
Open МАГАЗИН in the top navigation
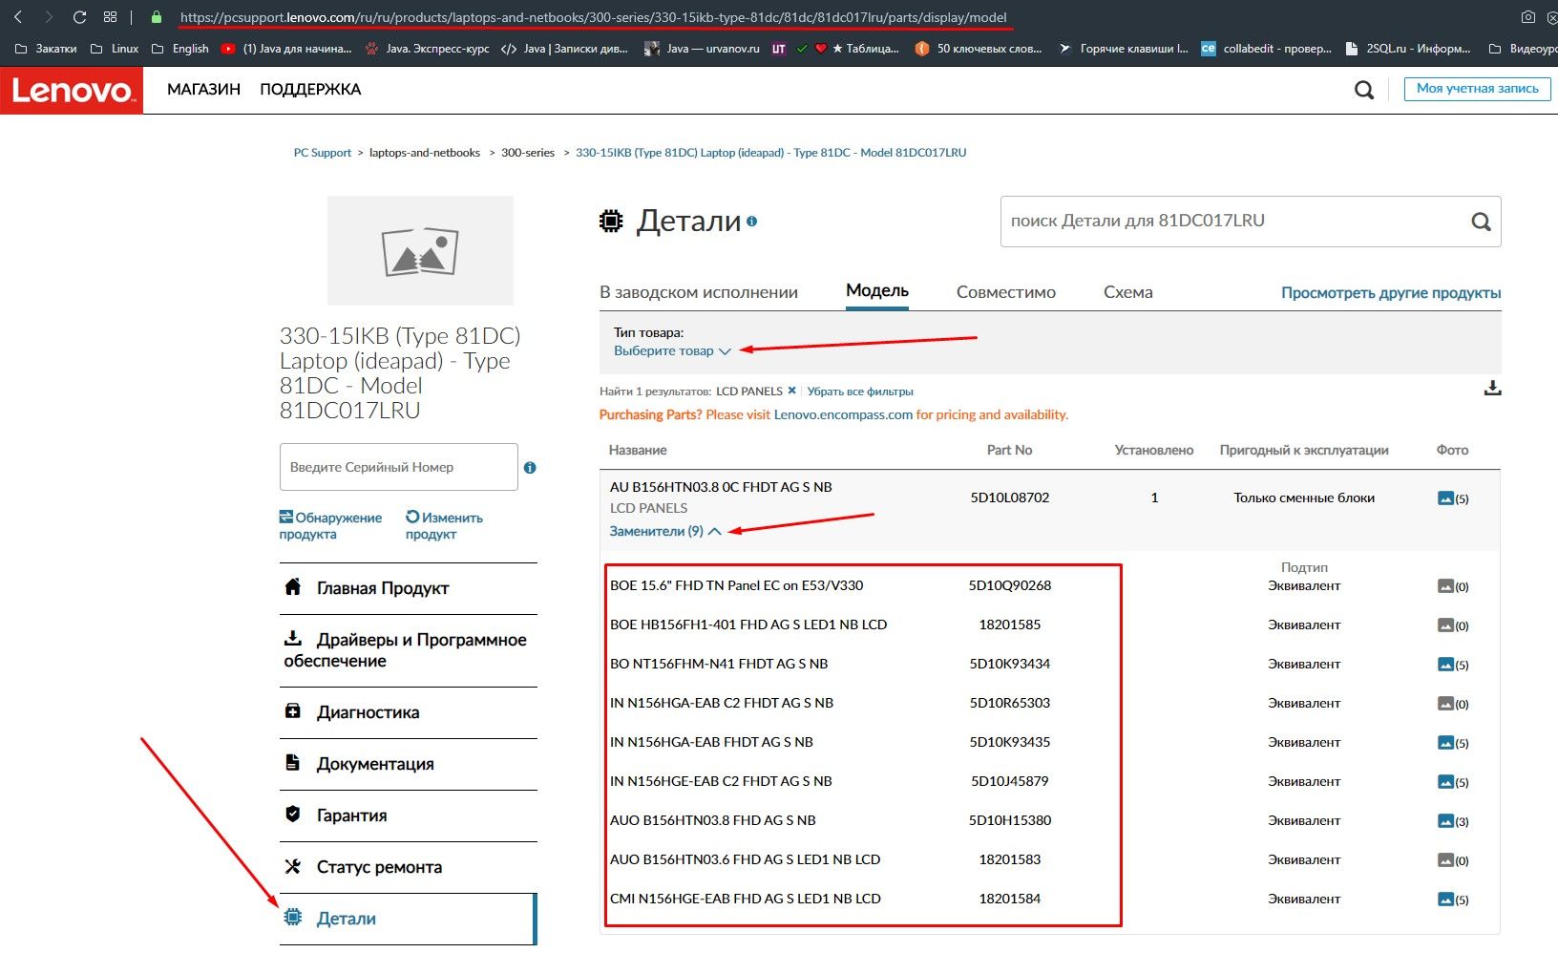click(x=203, y=90)
